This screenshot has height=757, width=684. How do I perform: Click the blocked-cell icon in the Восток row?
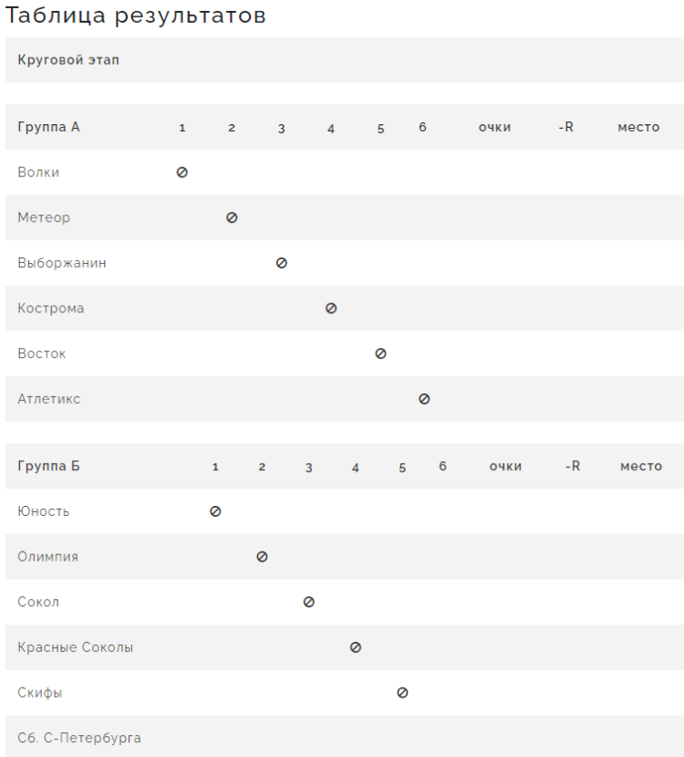click(381, 353)
